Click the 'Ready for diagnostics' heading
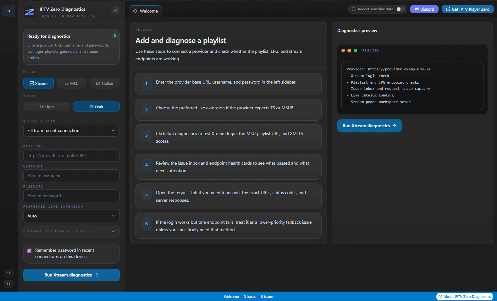The width and height of the screenshot is (497, 301). pyautogui.click(x=49, y=36)
